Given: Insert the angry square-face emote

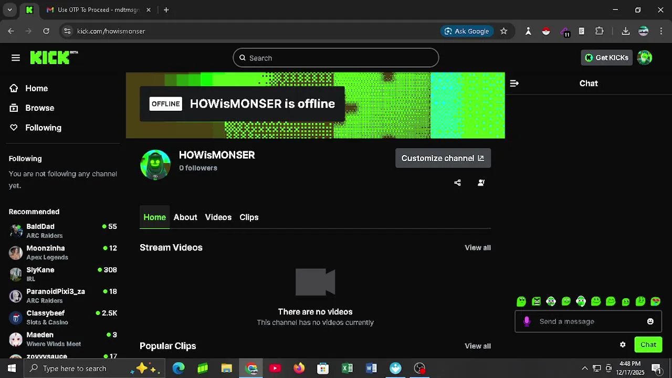Looking at the screenshot, I should point(536,301).
